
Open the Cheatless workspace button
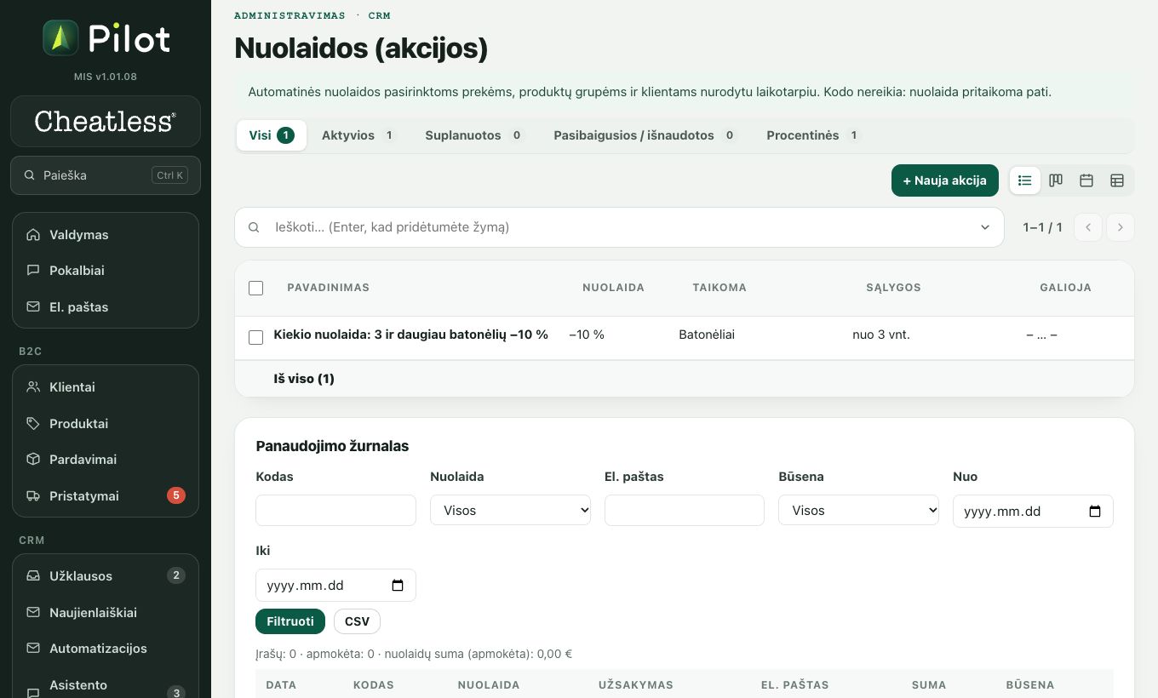click(106, 122)
